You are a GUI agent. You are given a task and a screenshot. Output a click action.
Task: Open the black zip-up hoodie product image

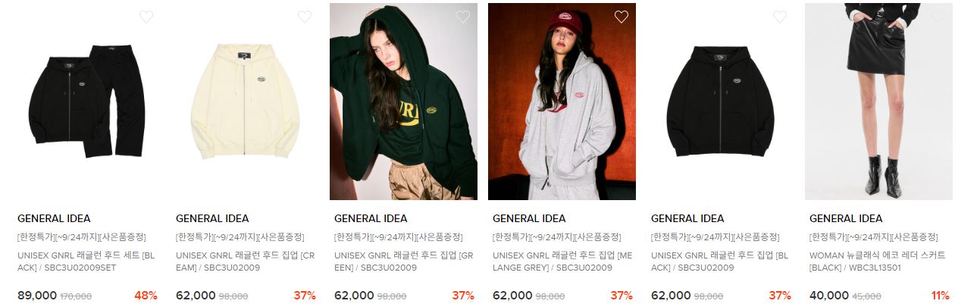point(720,102)
